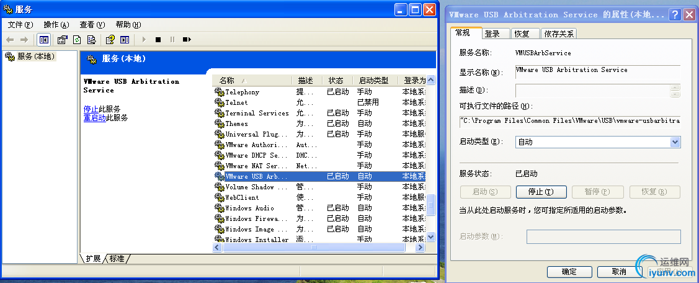Image resolution: width=699 pixels, height=283 pixels.
Task: Click the horizontal scrollbar left arrow
Action: coord(217,247)
